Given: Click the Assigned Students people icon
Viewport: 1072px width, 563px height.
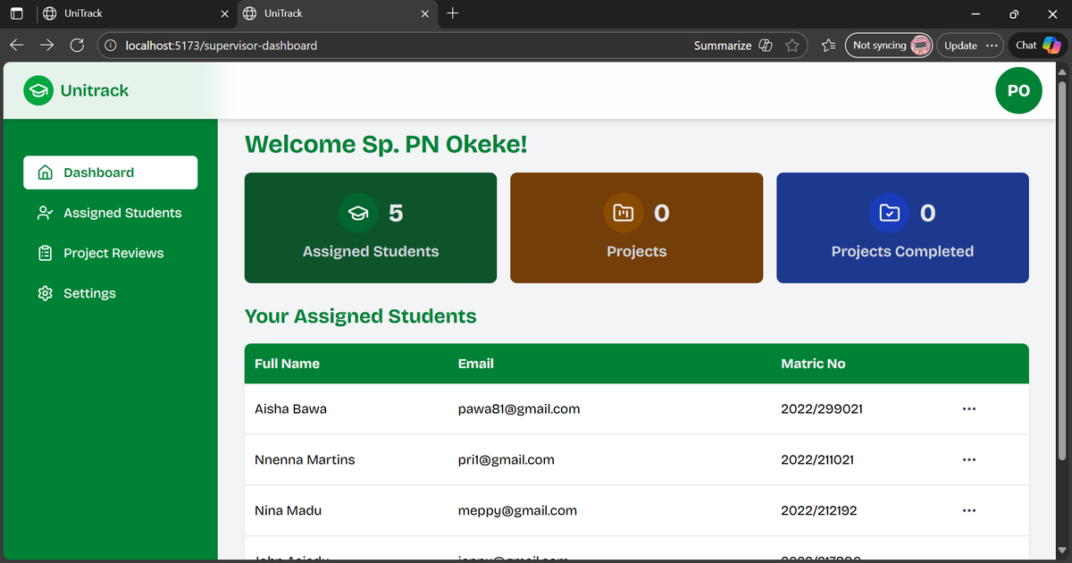Looking at the screenshot, I should click(45, 213).
